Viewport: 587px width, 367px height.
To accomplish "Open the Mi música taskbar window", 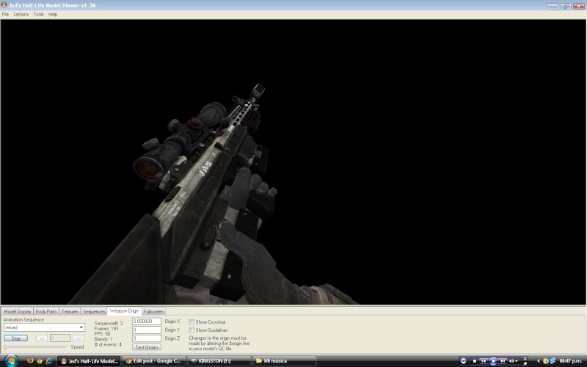I will pyautogui.click(x=284, y=361).
